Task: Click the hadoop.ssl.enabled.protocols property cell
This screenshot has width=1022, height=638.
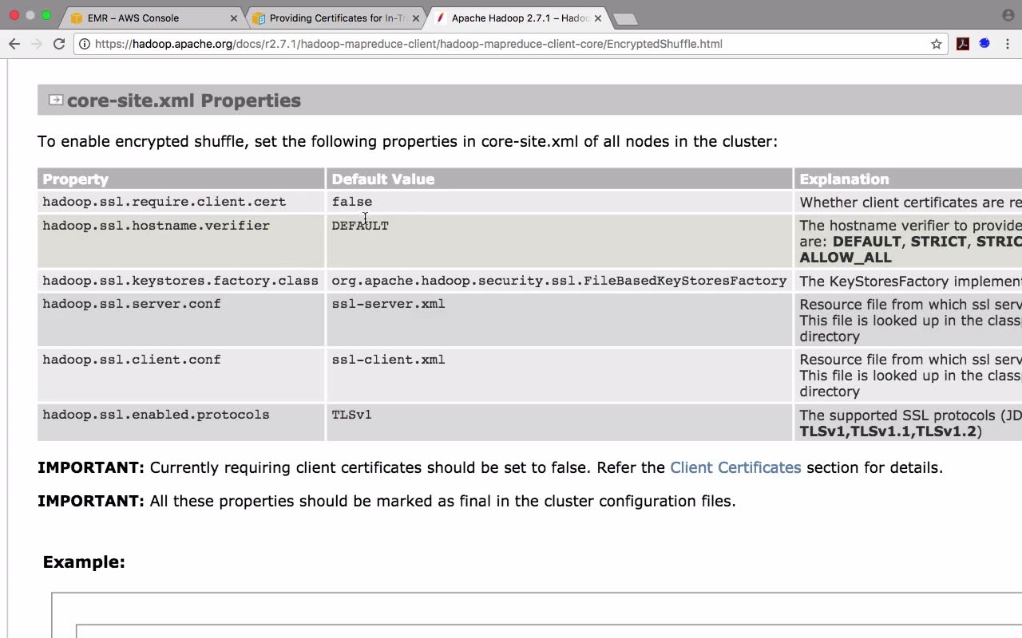Action: pos(156,415)
